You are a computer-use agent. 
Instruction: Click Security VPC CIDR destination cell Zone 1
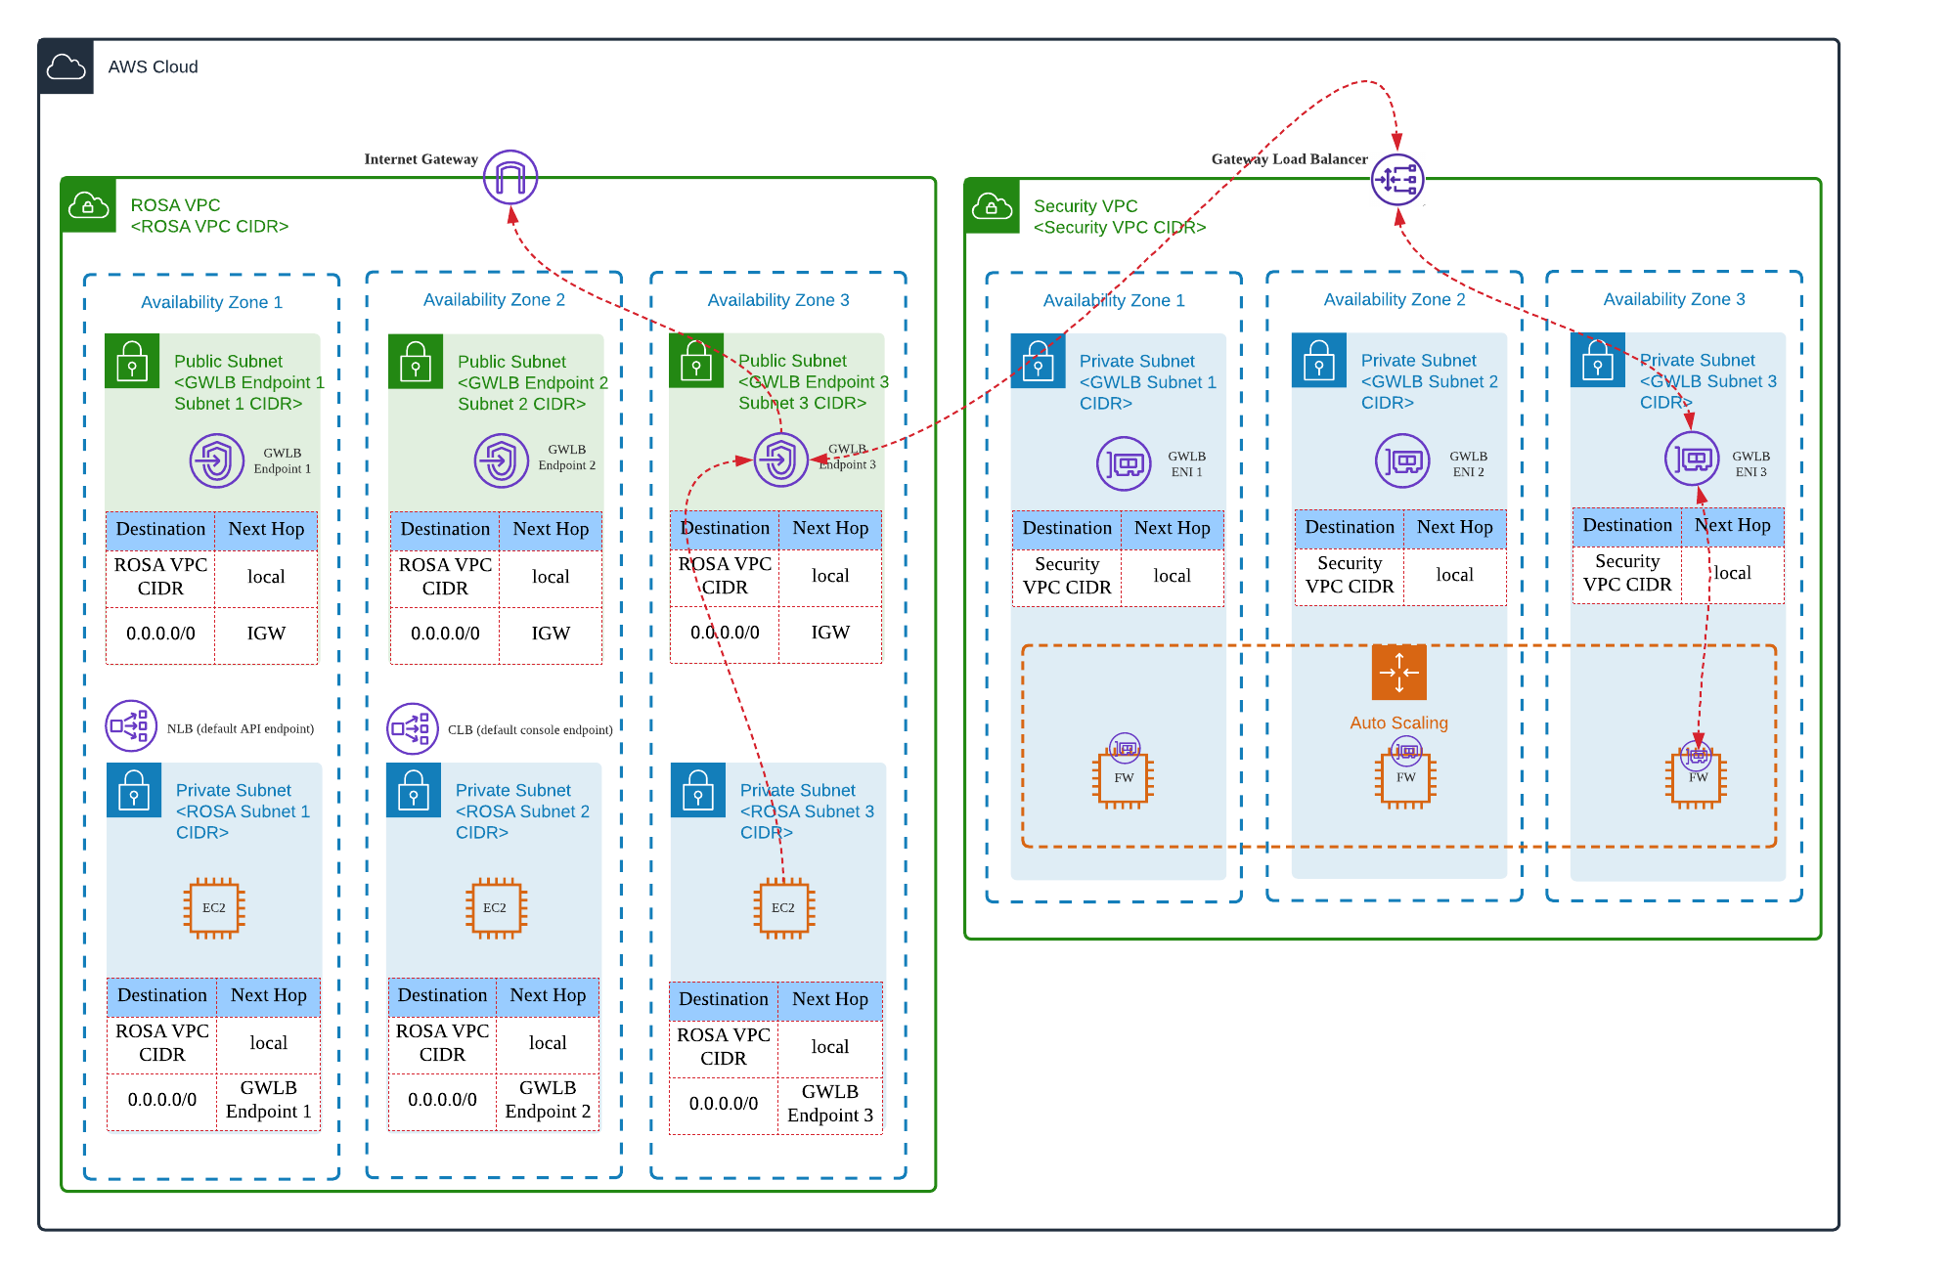click(1066, 576)
